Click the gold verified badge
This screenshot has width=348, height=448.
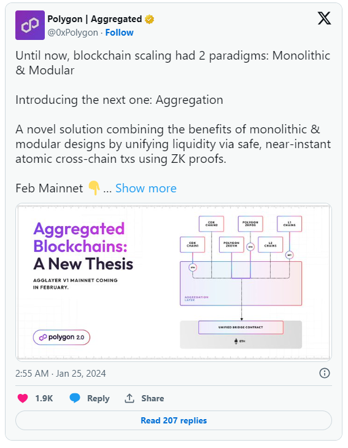150,19
